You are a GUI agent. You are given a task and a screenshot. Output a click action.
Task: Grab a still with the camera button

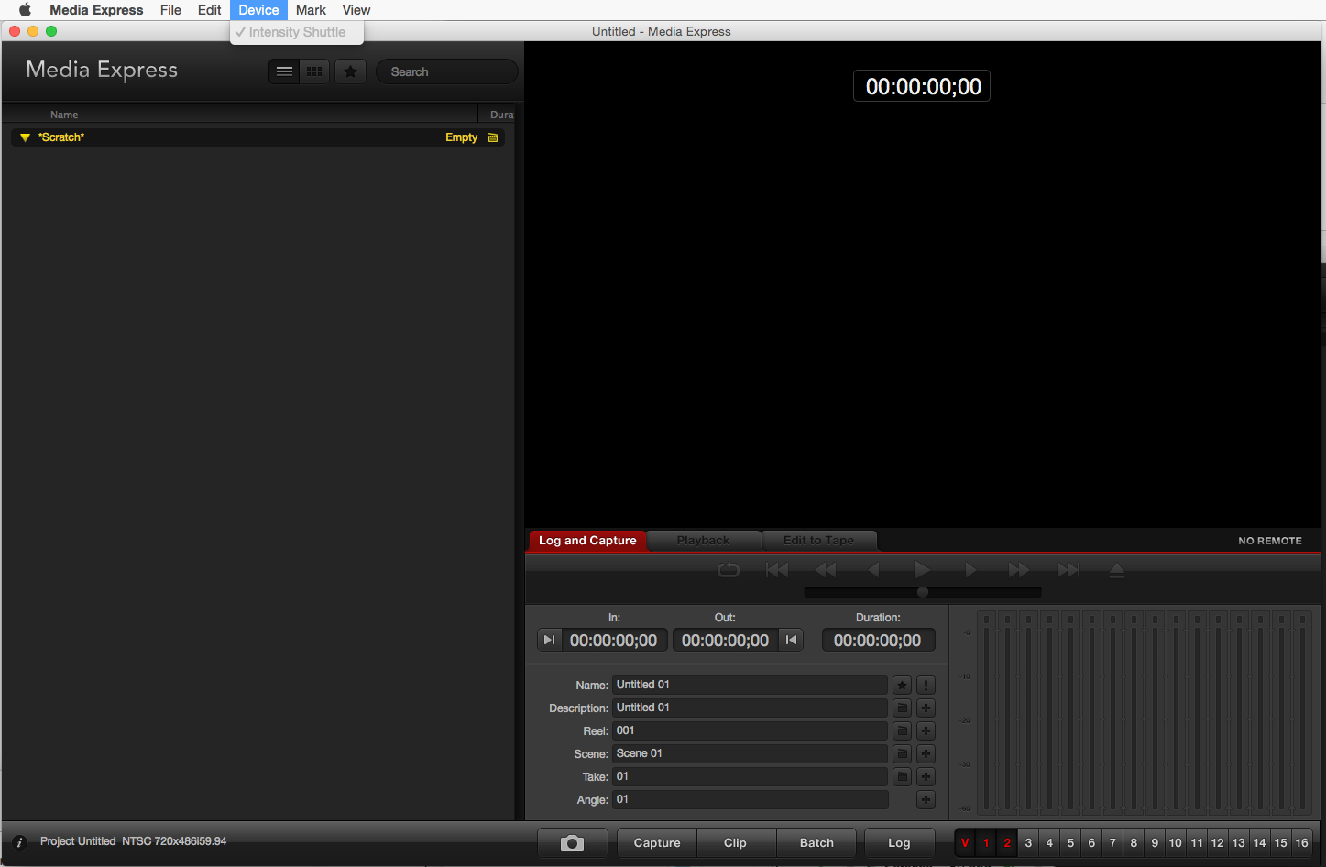tap(572, 843)
